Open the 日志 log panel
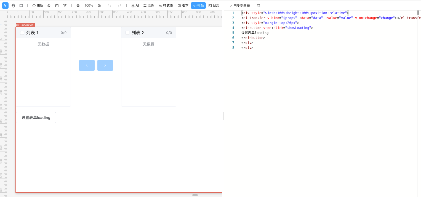 [x=215, y=5]
